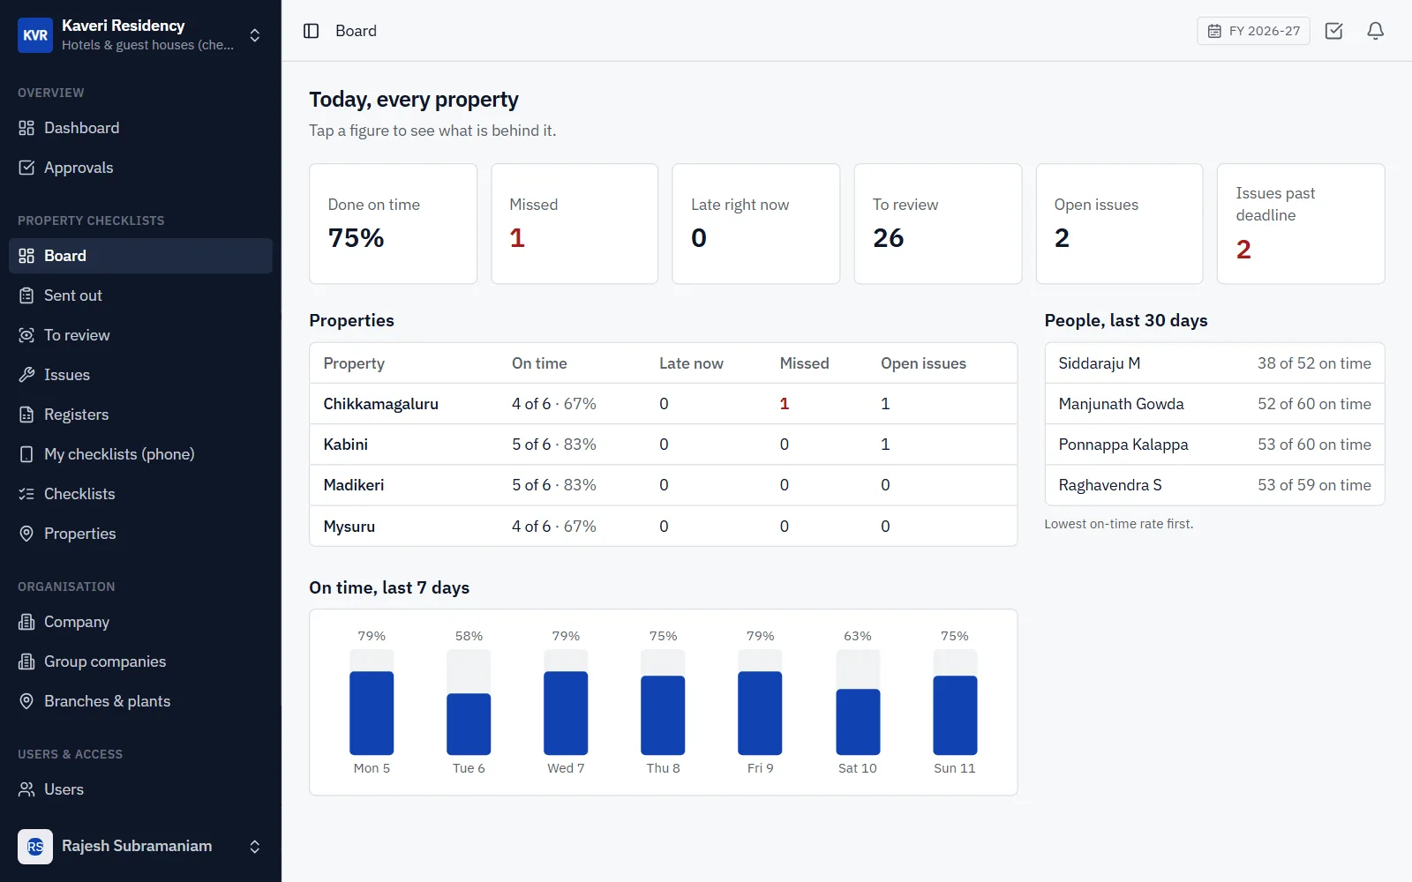1412x882 pixels.
Task: Click the My checklists phone icon
Action: tap(26, 454)
